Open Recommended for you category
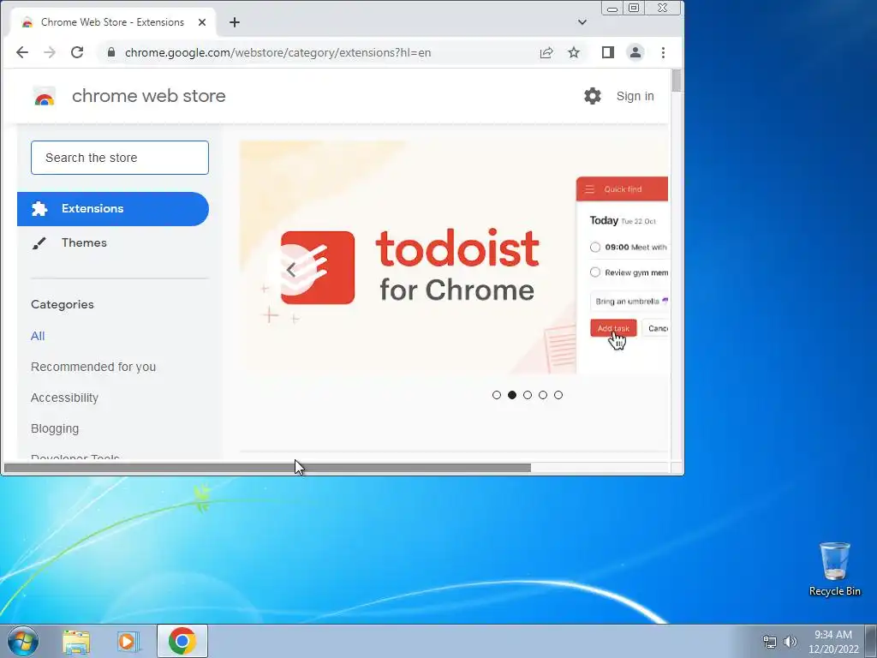 click(x=93, y=367)
